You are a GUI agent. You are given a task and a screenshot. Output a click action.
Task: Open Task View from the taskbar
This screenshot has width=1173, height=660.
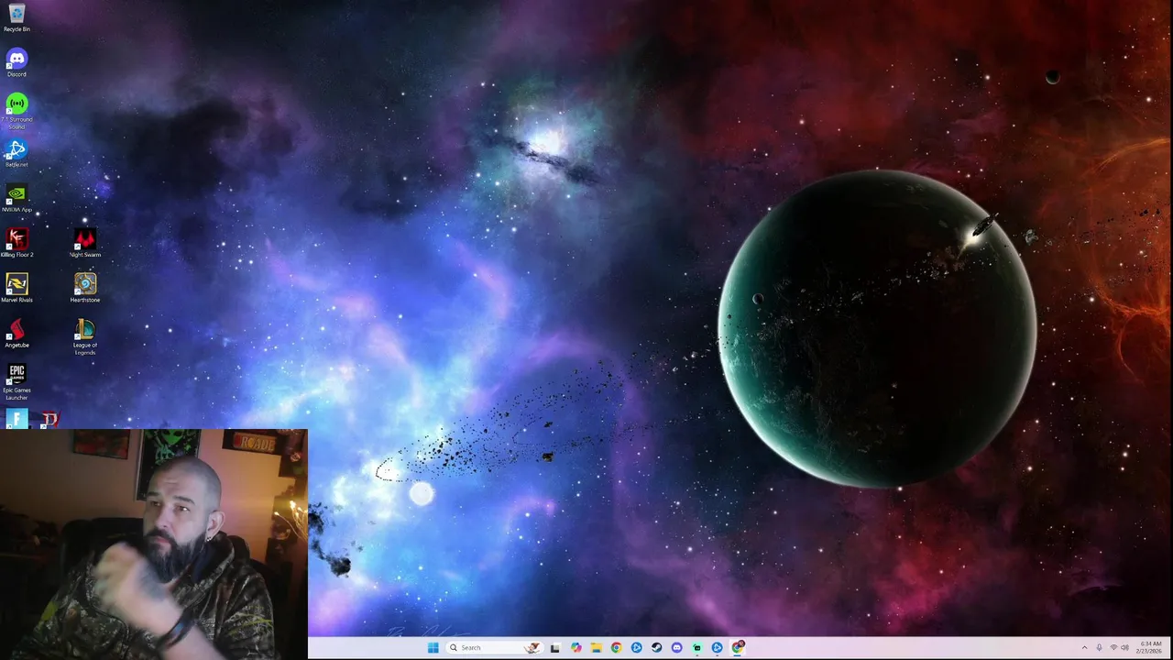[x=554, y=647]
